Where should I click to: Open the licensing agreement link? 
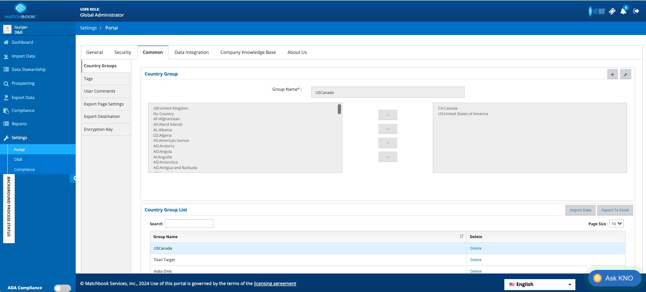point(275,284)
